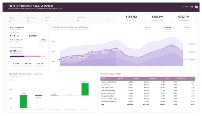Screen dimensions: 202x116
Task: Click the 14.6% Profit Margin value
Action: click(43, 40)
